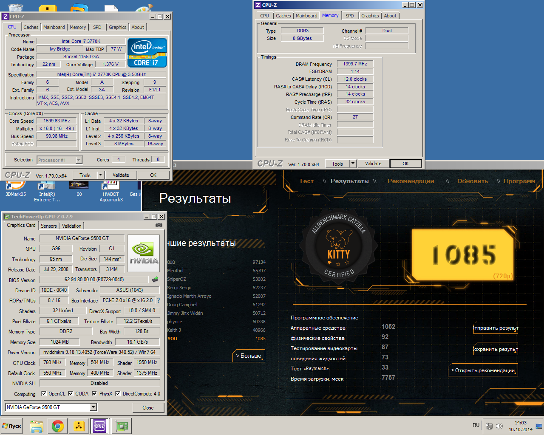544x435 pixels.
Task: Toggle the PhysX checkbox
Action: tap(94, 394)
